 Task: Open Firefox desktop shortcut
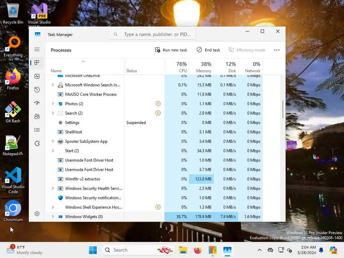[x=13, y=79]
